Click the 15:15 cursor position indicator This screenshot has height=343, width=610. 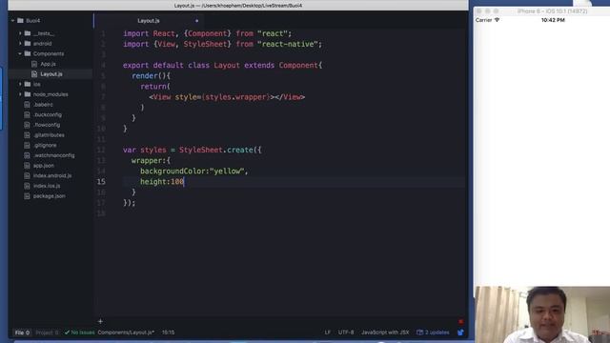168,333
